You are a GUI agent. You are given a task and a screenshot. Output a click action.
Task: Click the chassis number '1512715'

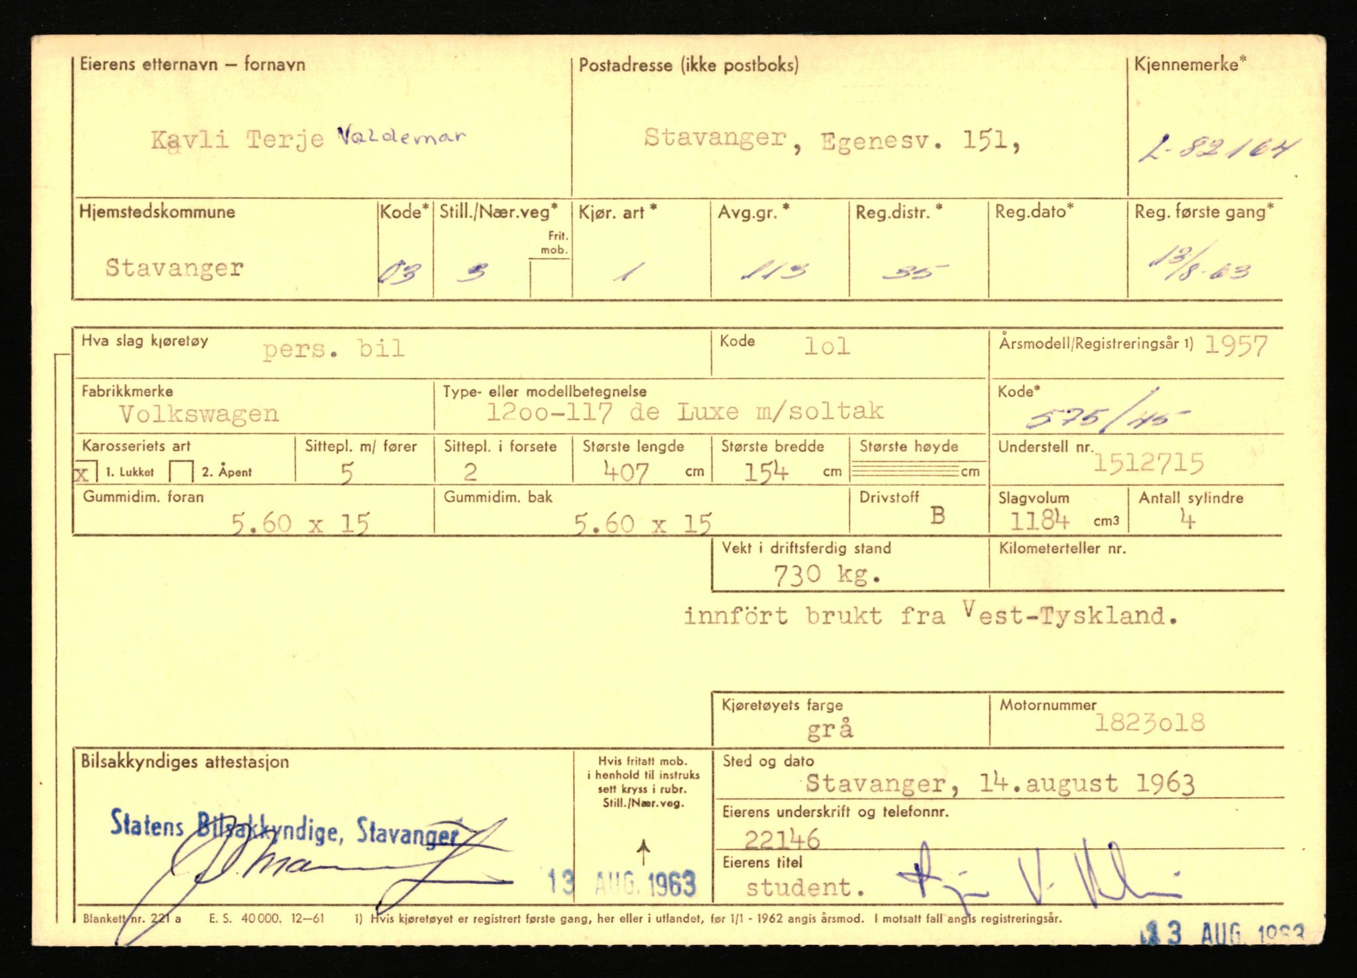[x=1148, y=463]
